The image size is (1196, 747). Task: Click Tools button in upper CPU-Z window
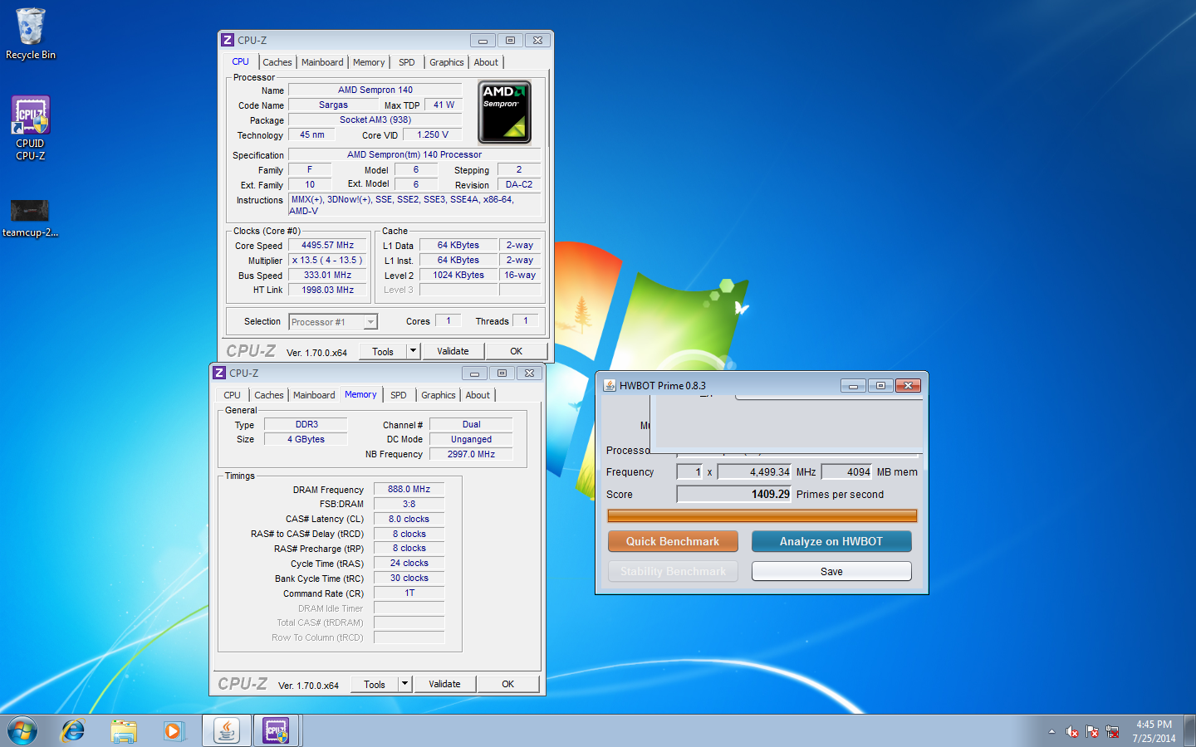pyautogui.click(x=383, y=351)
